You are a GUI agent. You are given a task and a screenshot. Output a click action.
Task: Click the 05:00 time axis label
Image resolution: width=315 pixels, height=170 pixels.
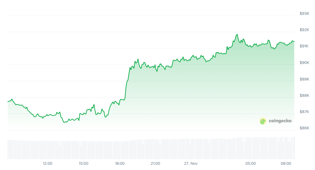click(x=251, y=164)
